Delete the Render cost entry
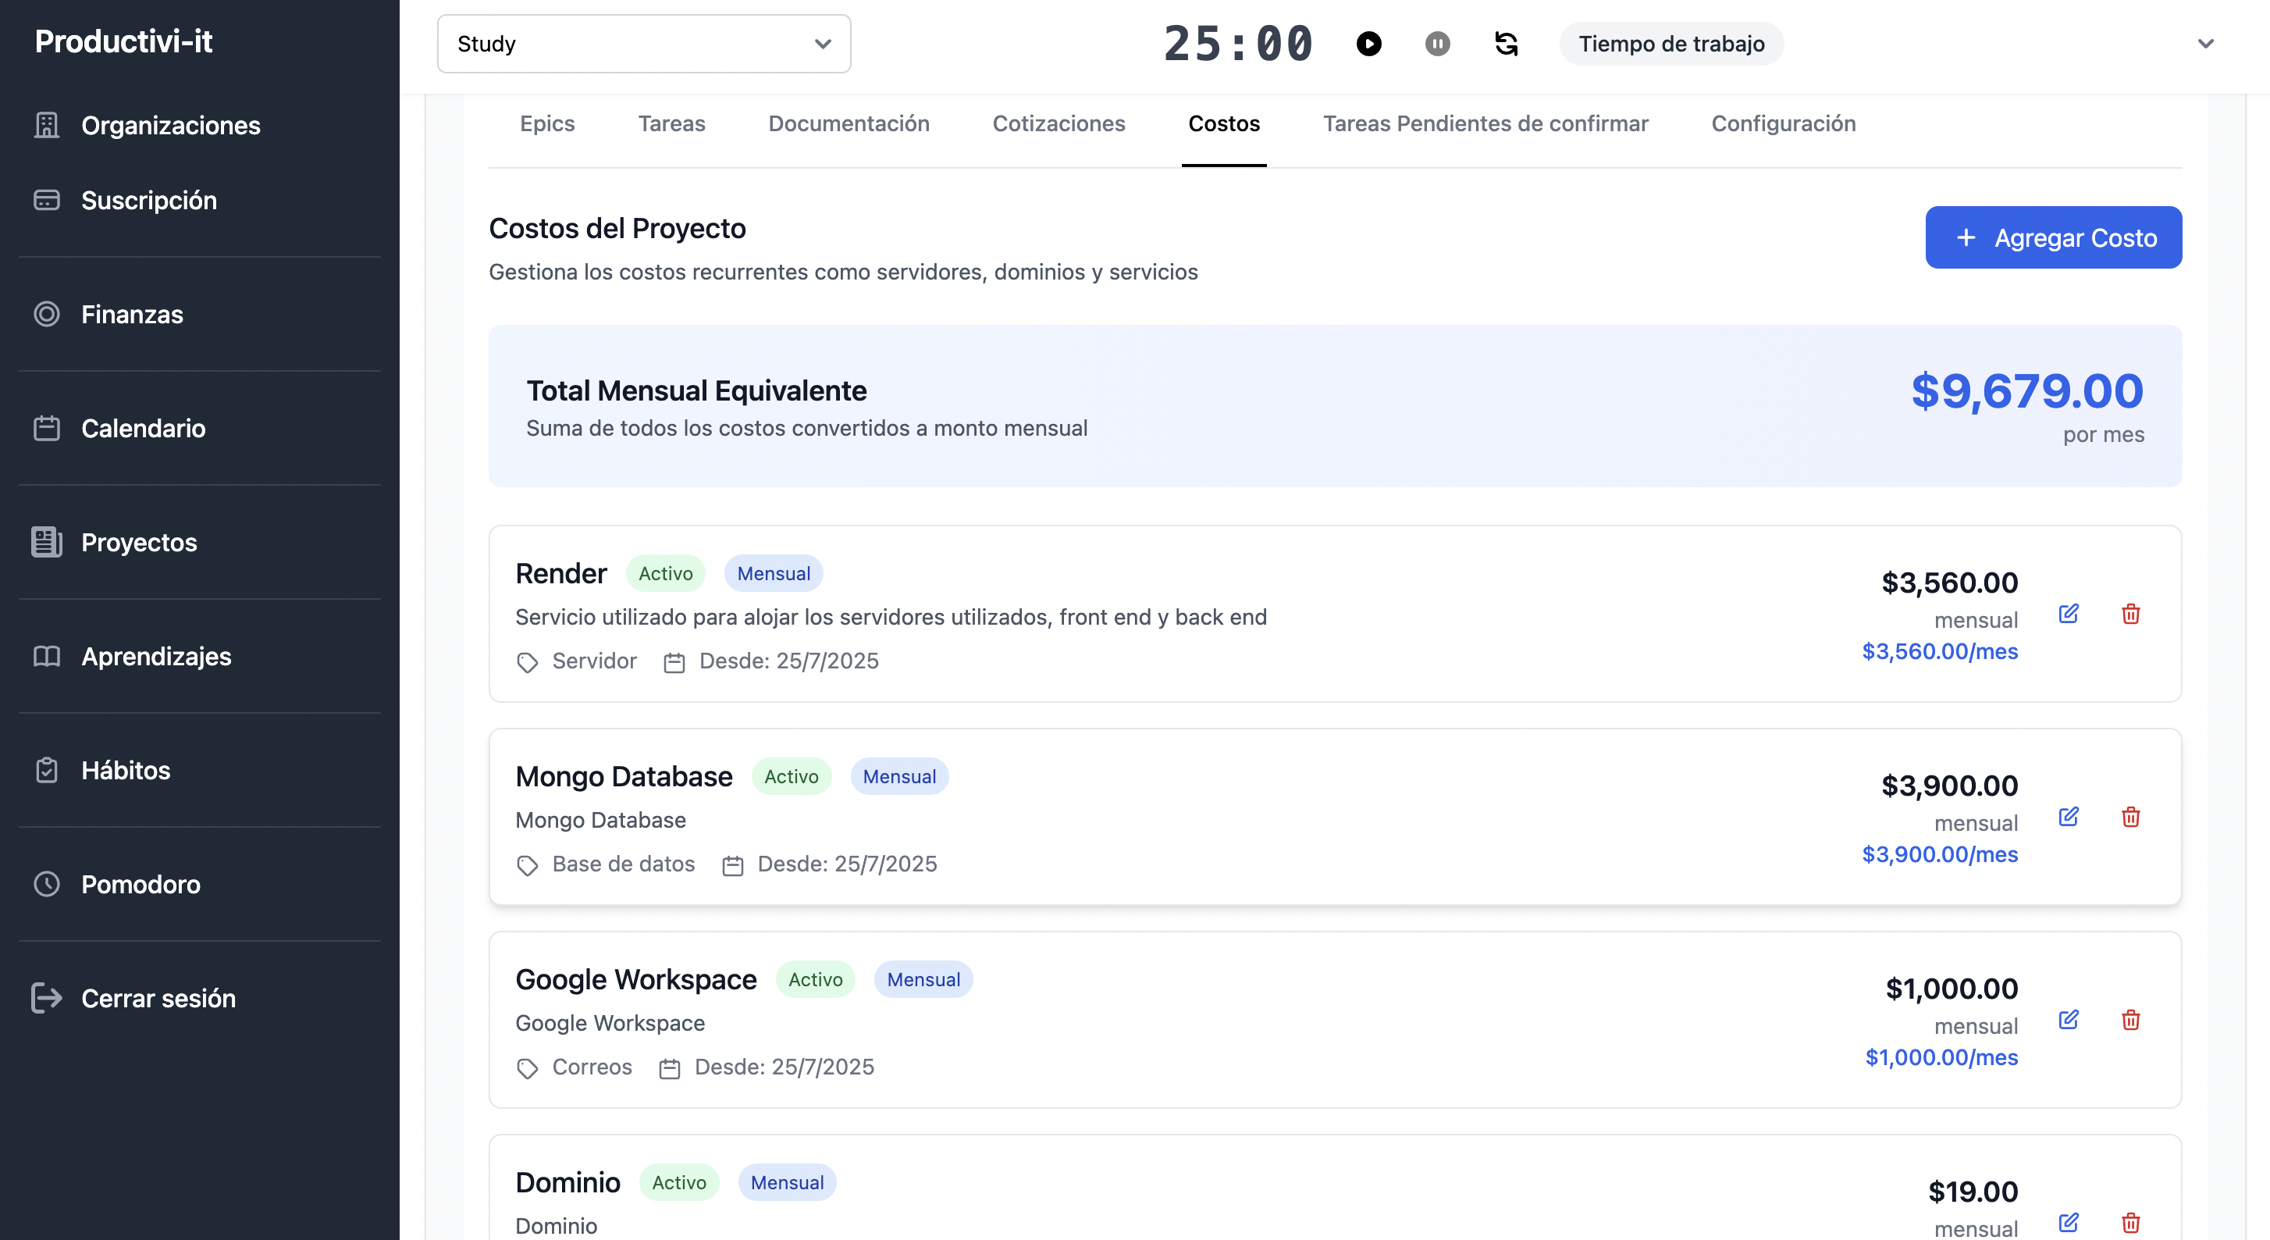The image size is (2270, 1240). point(2131,614)
